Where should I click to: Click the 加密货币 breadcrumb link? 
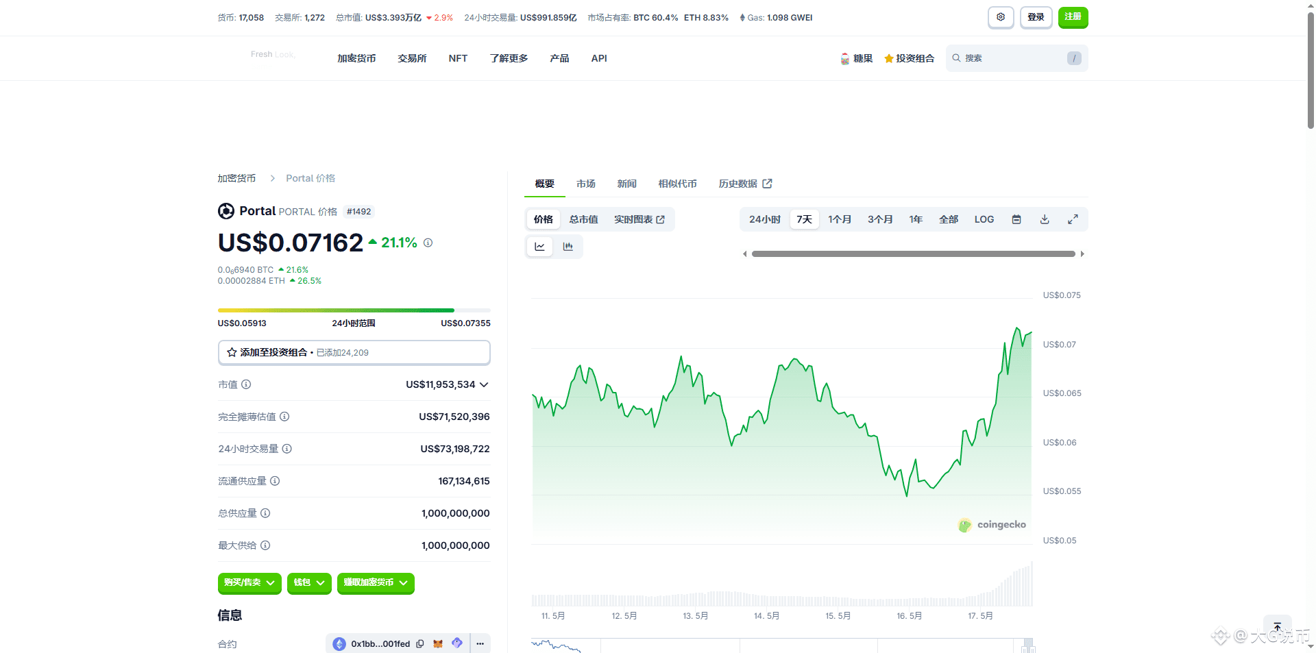(236, 178)
